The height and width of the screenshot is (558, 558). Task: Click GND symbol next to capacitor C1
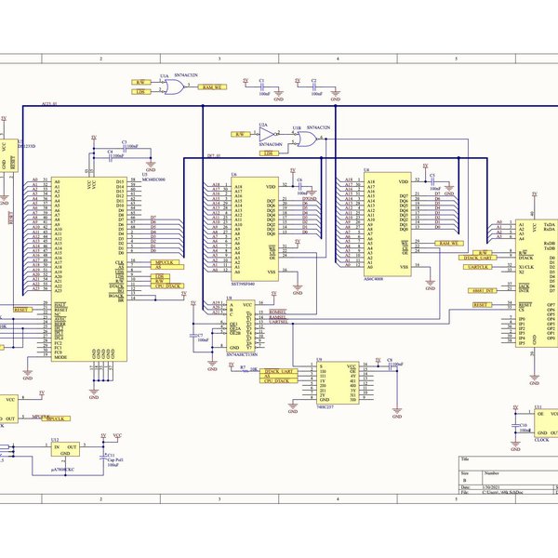tap(279, 96)
